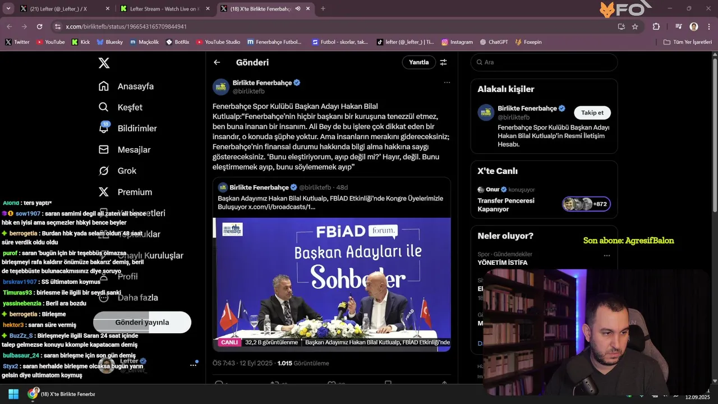718x404 pixels.
Task: Click browser back navigation arrow
Action: tap(9, 26)
